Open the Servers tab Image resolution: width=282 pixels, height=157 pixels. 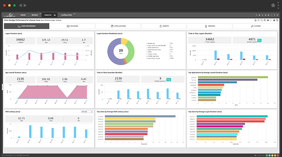point(210,26)
